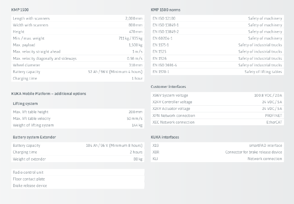Image resolution: width=294 pixels, height=204 pixels.
Task: Select the Charging time 1 hour row
Action: 77,78
